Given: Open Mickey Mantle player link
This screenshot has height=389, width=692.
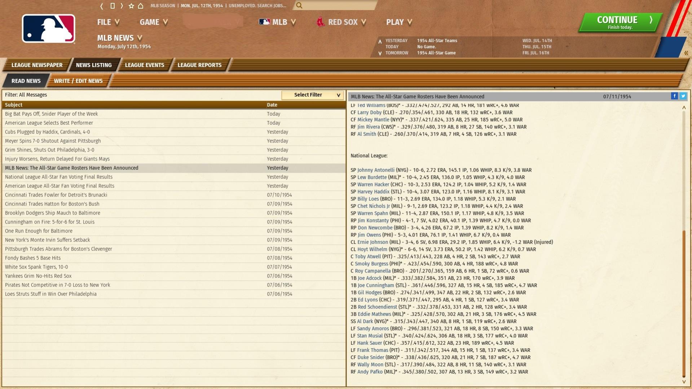Looking at the screenshot, I should [x=373, y=119].
